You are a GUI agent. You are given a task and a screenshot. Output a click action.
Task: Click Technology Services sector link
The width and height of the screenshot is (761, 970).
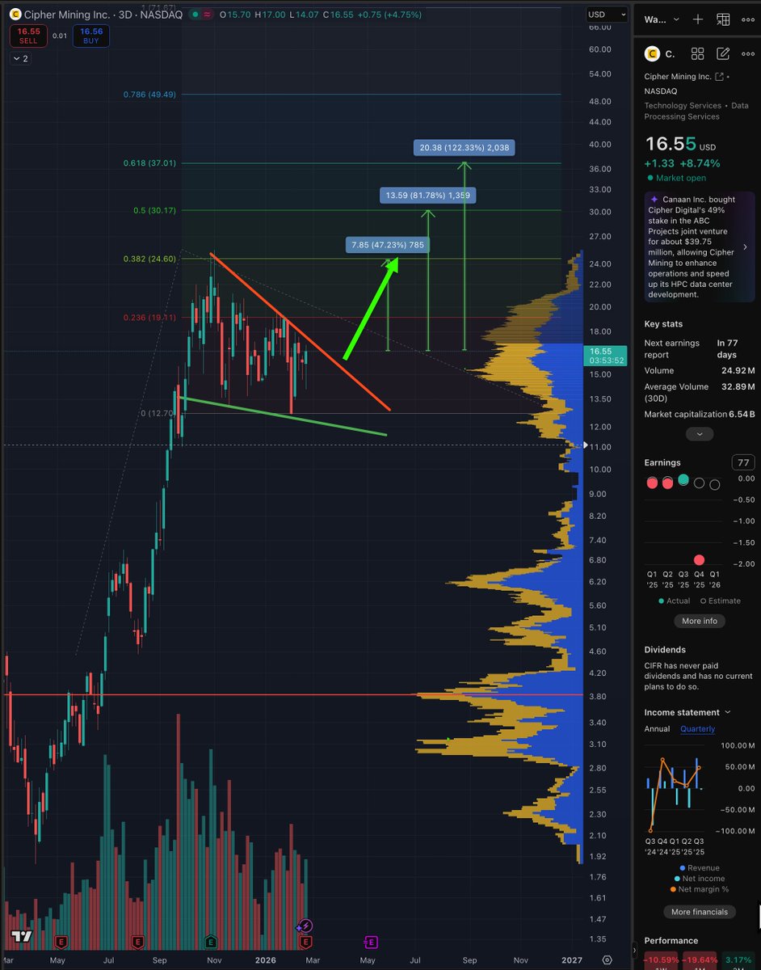[x=683, y=105]
